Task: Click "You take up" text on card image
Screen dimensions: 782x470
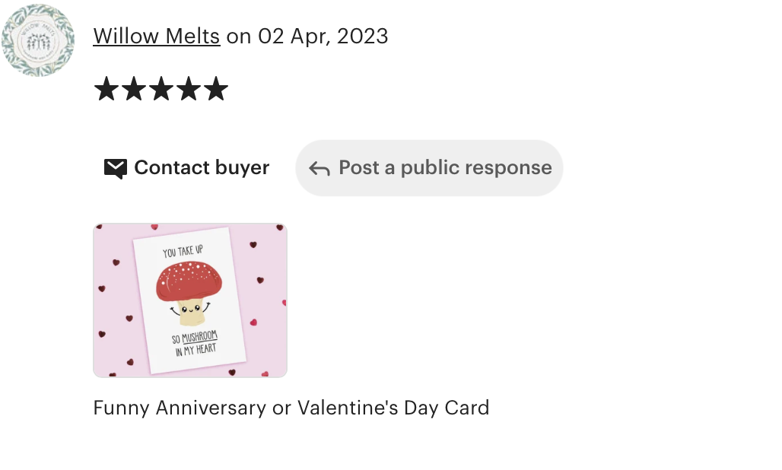Action: (183, 251)
